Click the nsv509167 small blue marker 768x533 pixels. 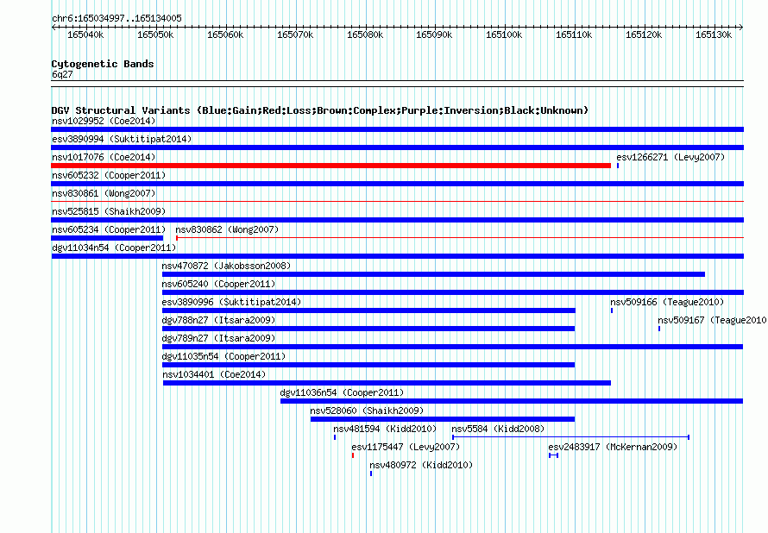pos(659,329)
